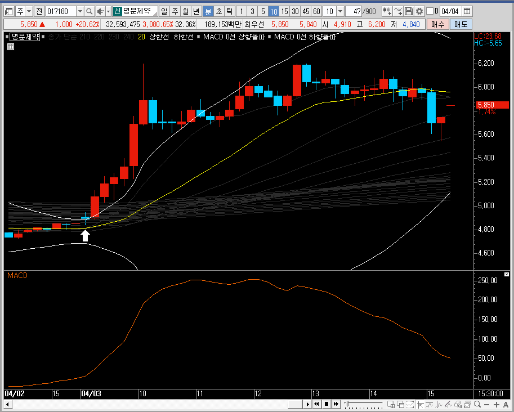514x412 pixels.
Task: Open the add candle indicator tool icon
Action: (387, 11)
